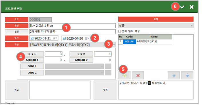Screen dimensions: 207x105
Task: Confirm changes with the checkmark icon
Action: point(182,7)
